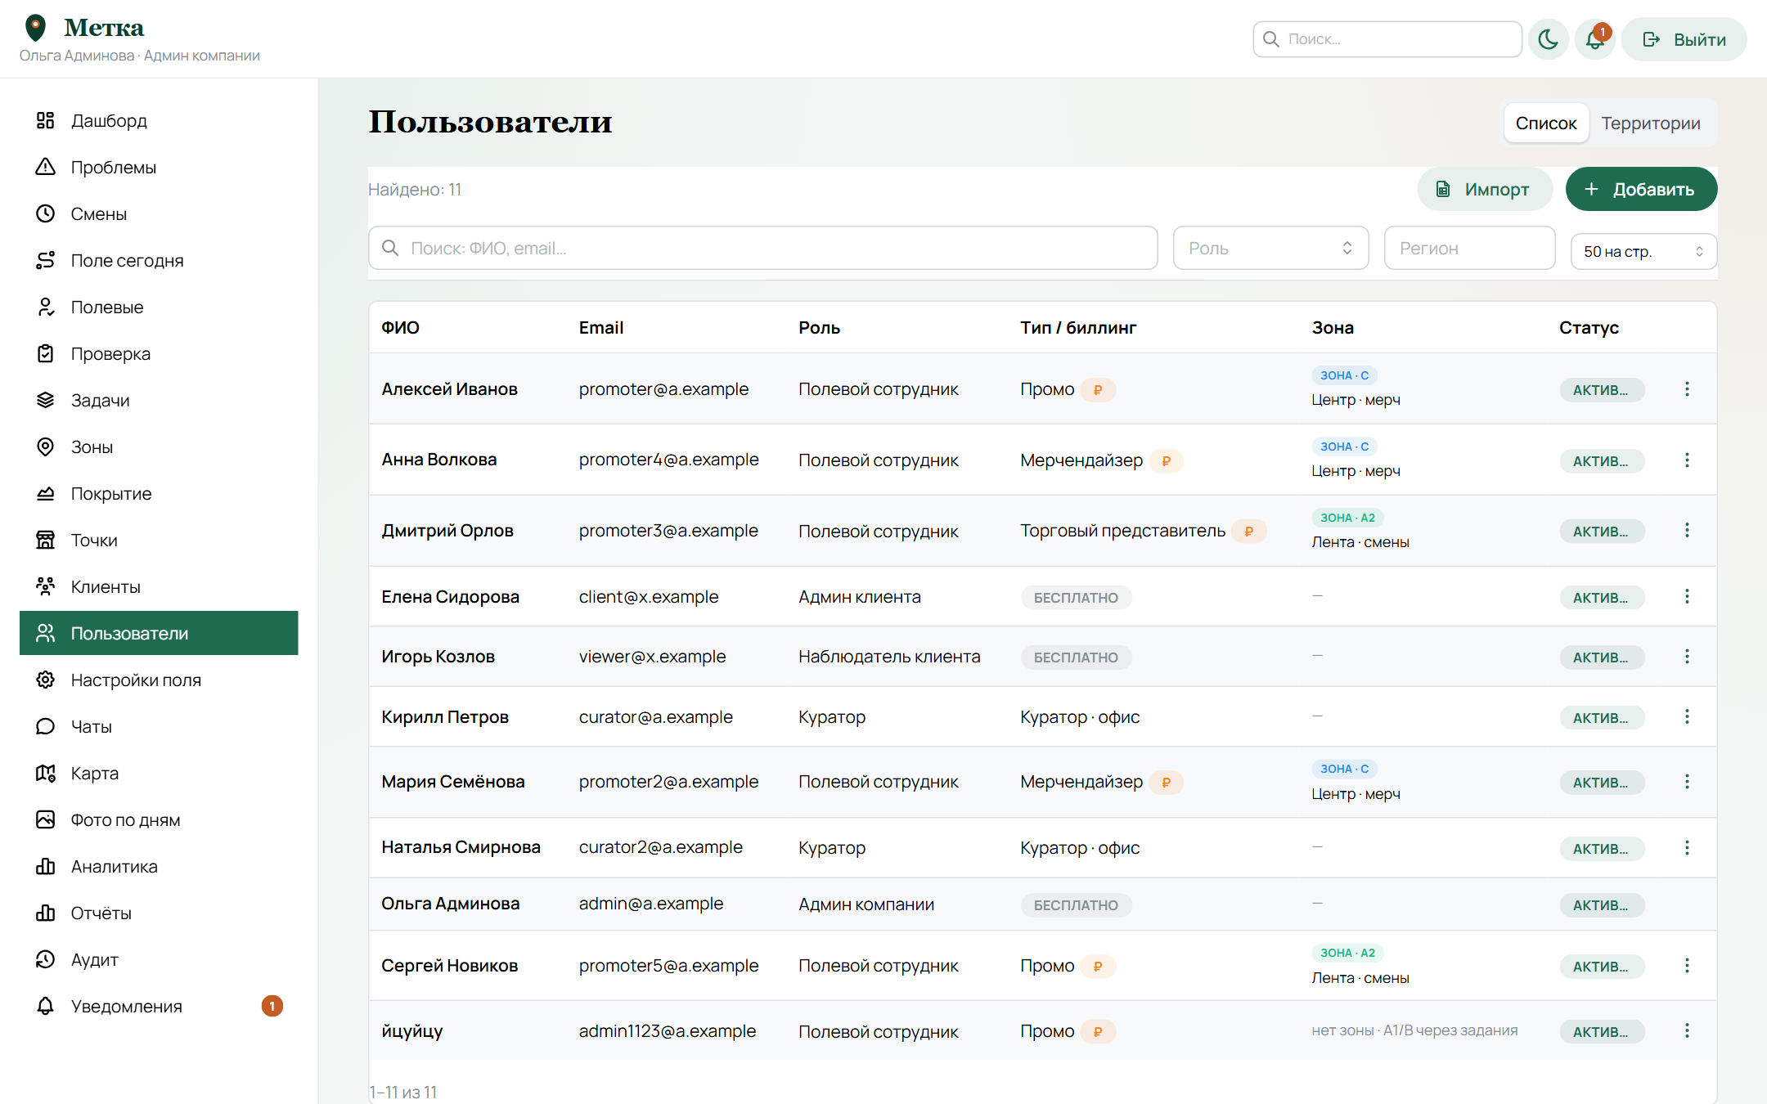Click the Карта map icon
The width and height of the screenshot is (1767, 1104).
coord(46,773)
